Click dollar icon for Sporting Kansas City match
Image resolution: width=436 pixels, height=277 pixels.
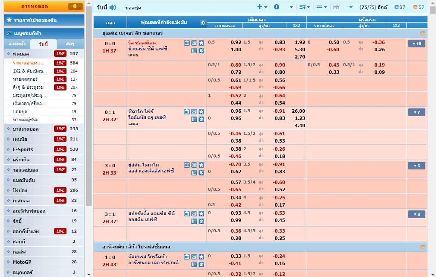201,222
